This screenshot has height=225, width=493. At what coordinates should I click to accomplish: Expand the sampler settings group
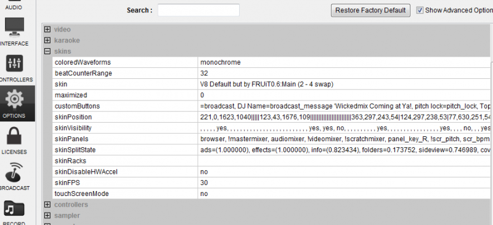(47, 216)
